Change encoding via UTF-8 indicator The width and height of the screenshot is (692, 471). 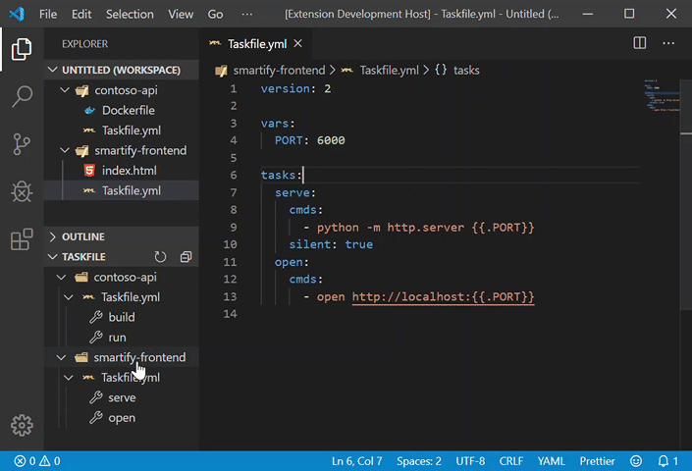(x=470, y=461)
